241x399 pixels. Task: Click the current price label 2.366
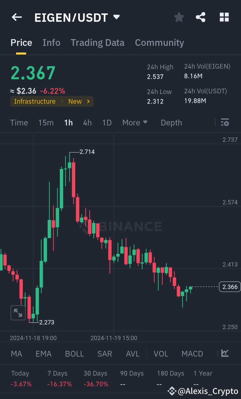pyautogui.click(x=230, y=287)
